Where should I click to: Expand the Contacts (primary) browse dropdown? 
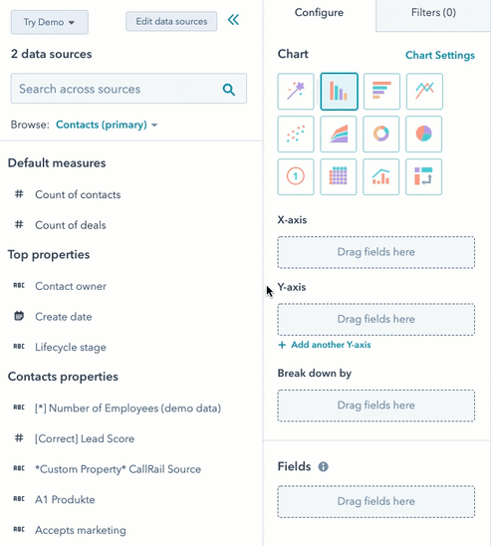click(107, 125)
